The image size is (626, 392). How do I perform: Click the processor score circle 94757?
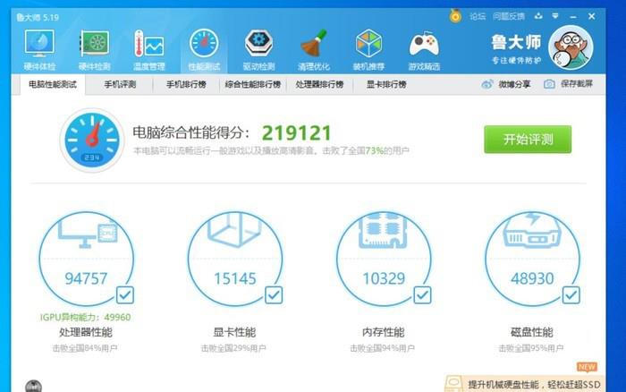click(x=86, y=259)
